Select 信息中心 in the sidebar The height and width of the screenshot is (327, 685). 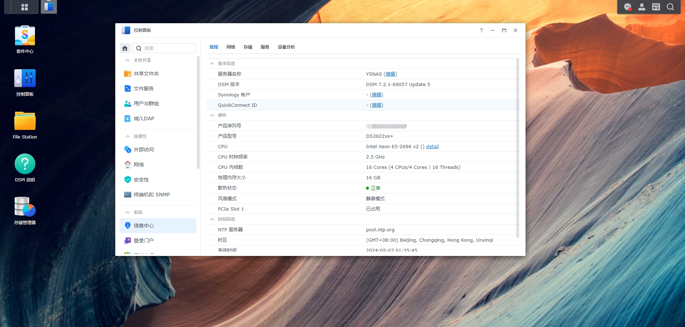pos(158,226)
